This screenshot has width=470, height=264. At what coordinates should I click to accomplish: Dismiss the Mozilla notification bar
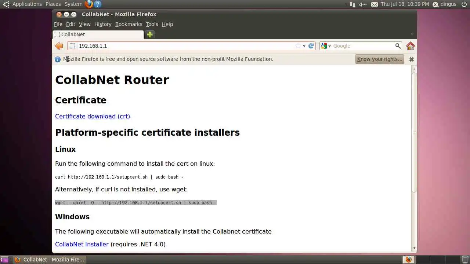point(412,59)
